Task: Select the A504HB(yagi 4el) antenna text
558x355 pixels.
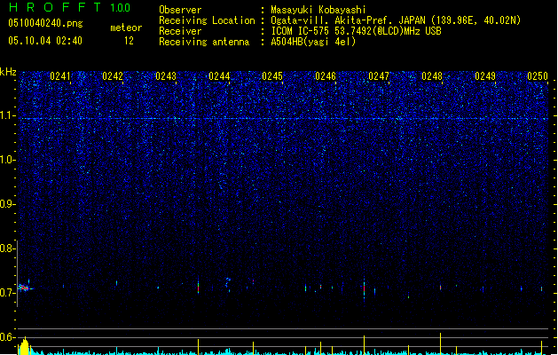Action: [313, 42]
